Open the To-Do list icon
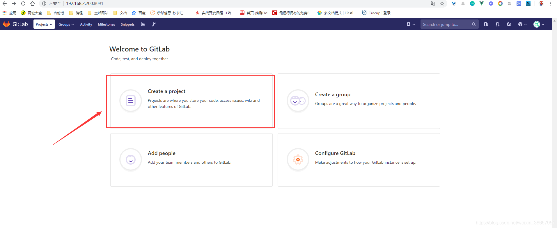Screen dimensions: 557x228 (x=509, y=24)
